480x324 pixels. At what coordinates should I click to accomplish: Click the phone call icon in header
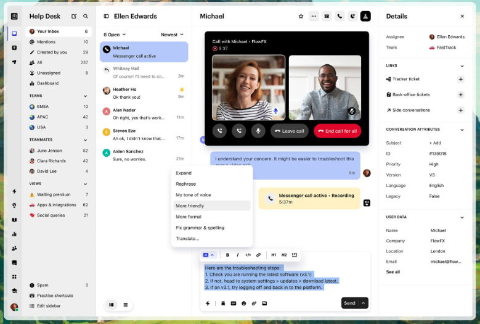340,16
